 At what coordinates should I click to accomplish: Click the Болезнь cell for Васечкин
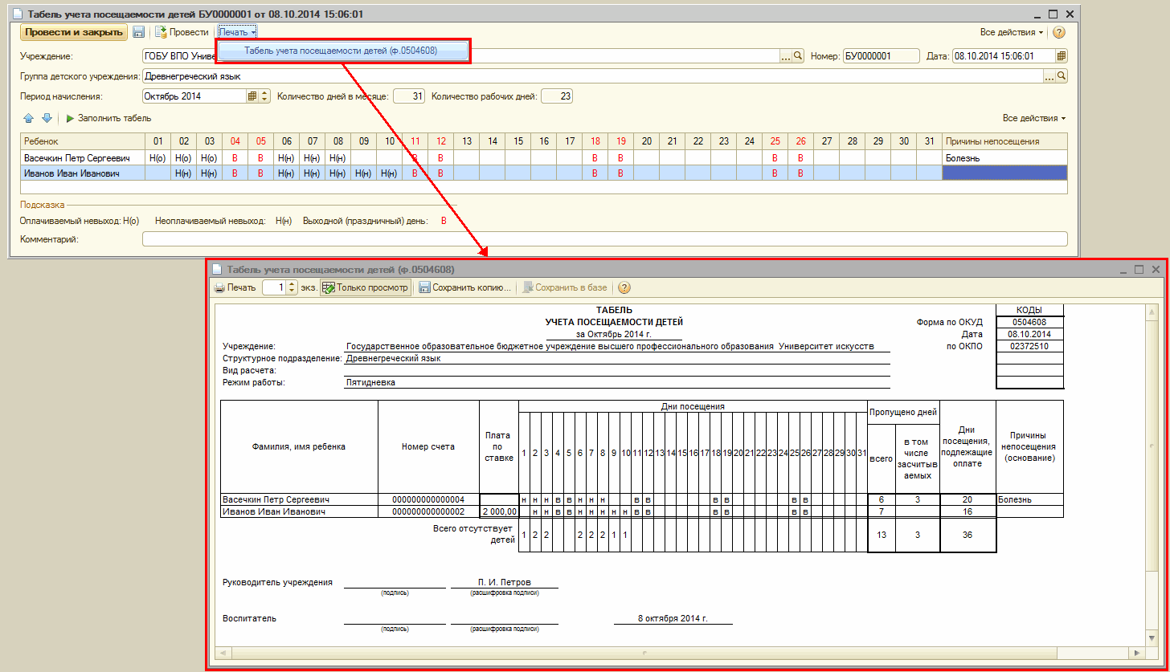pos(1004,158)
